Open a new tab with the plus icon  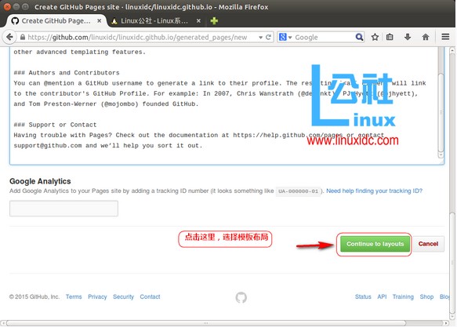214,20
